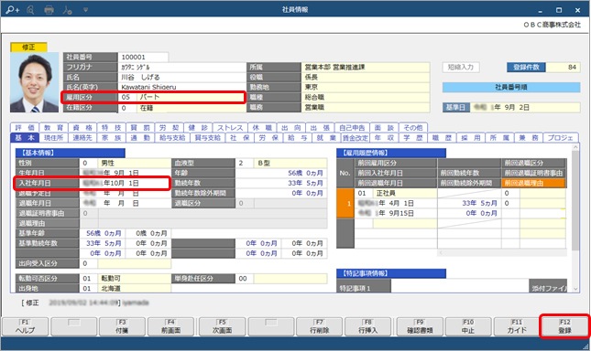The height and width of the screenshot is (351, 591).
Task: Click the 出身地 value 北海道
Action: [x=135, y=289]
